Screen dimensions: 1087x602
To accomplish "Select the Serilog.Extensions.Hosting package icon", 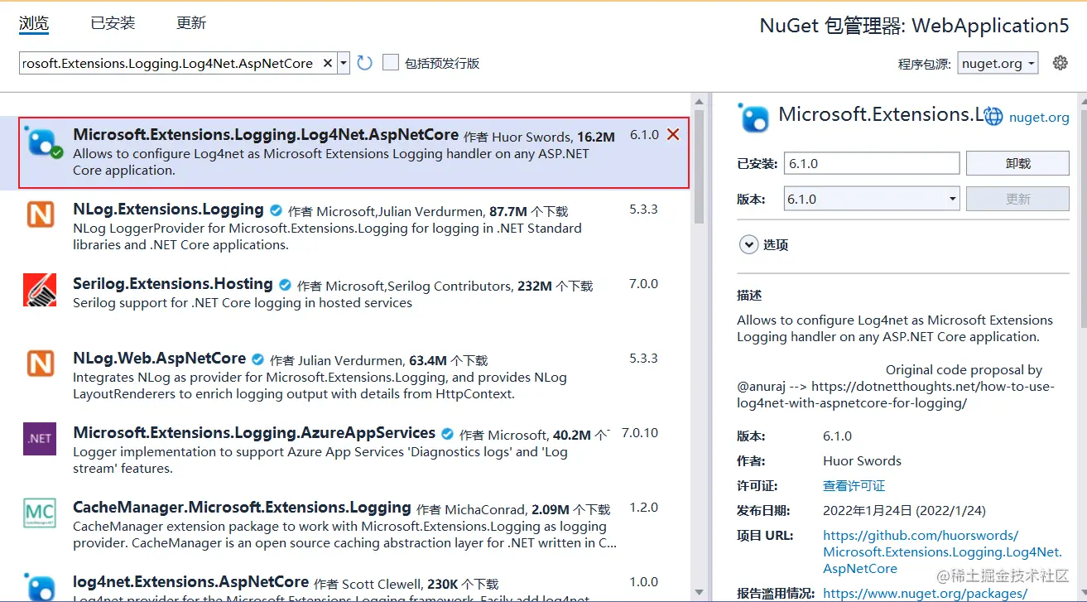I will point(40,290).
